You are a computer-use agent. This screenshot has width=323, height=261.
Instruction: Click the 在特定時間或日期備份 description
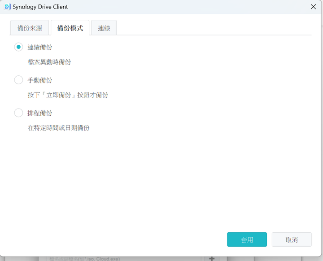coord(59,128)
